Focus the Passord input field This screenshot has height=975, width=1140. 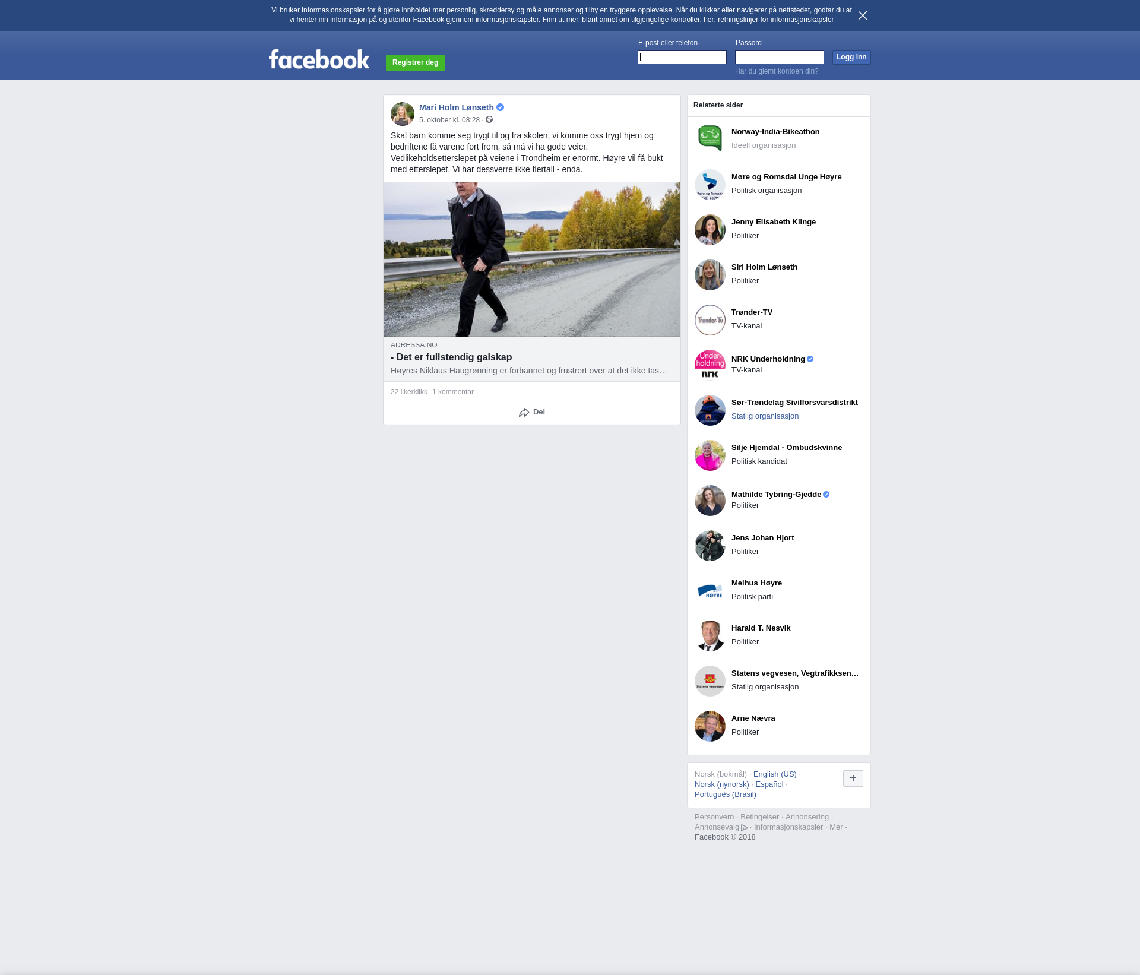pos(779,58)
